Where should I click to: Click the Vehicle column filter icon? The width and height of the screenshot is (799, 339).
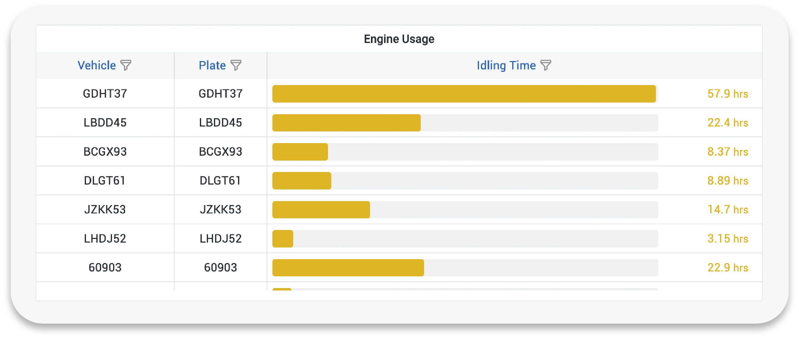126,65
